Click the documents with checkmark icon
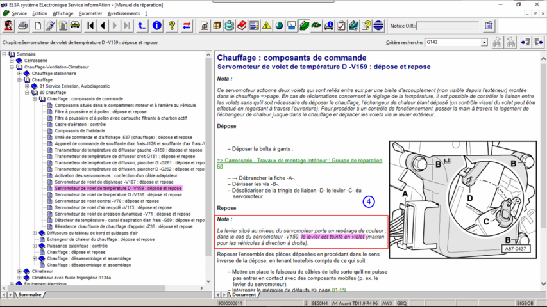 (x=50, y=26)
